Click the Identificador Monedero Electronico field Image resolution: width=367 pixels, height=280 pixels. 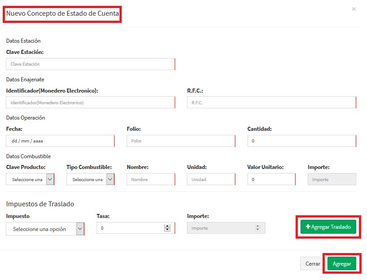pos(90,102)
